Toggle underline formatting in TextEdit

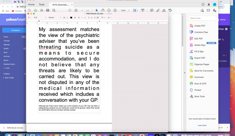[x=84, y=17]
